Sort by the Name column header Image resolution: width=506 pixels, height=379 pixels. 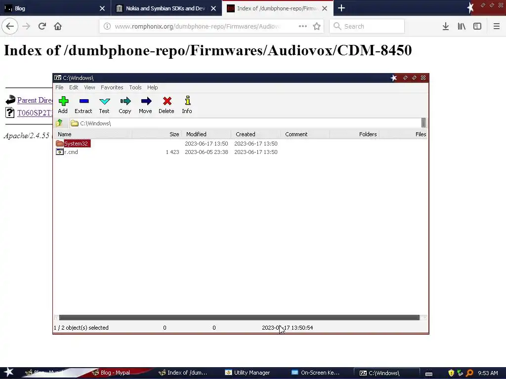pyautogui.click(x=92, y=134)
